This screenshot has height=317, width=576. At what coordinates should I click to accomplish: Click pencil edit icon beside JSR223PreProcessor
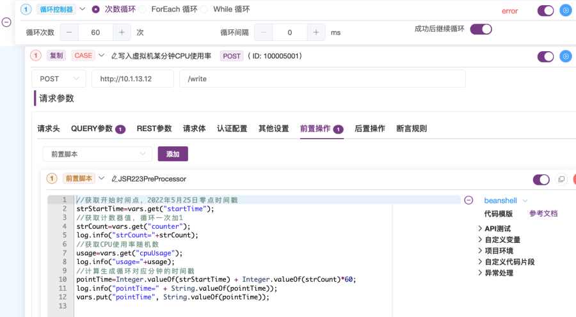pyautogui.click(x=115, y=179)
